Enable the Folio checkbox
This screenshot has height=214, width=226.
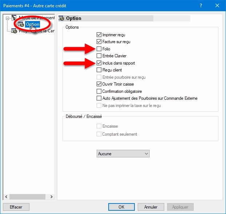(99, 49)
